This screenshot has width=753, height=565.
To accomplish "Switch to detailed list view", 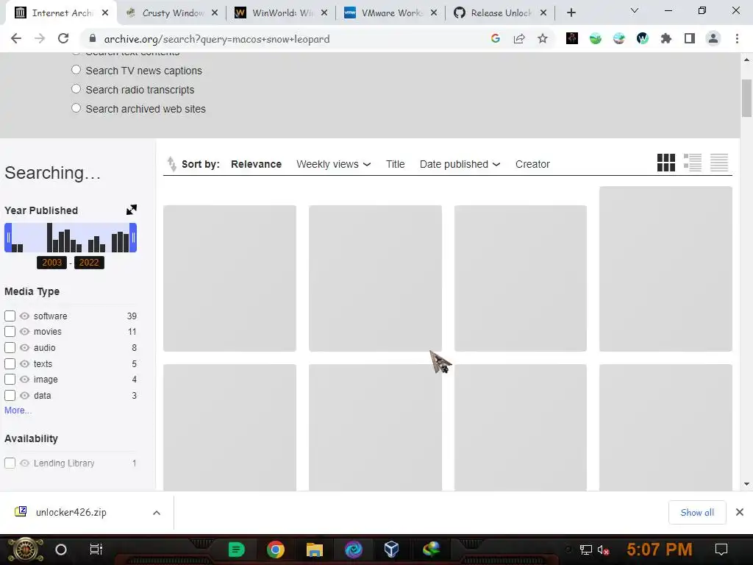I will [693, 163].
